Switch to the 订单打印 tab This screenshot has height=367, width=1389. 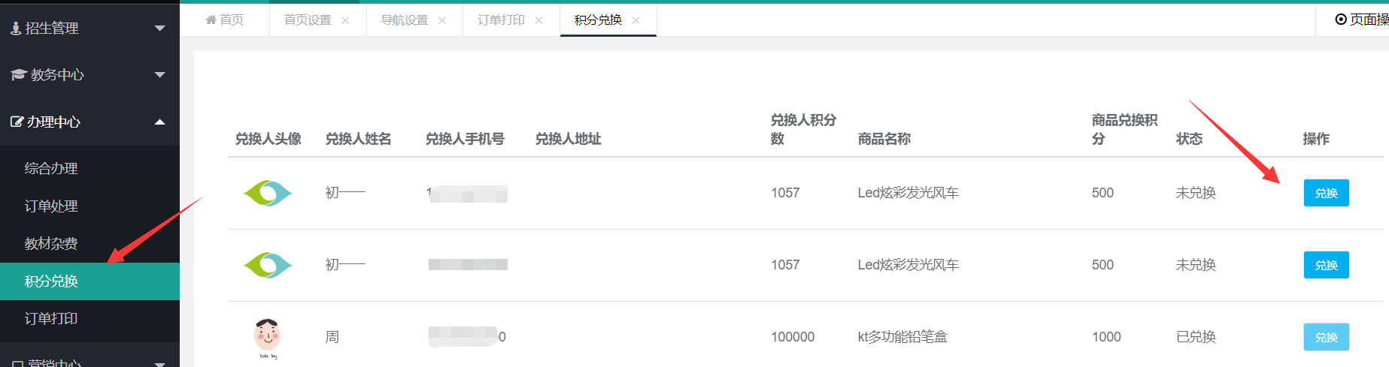(x=501, y=20)
